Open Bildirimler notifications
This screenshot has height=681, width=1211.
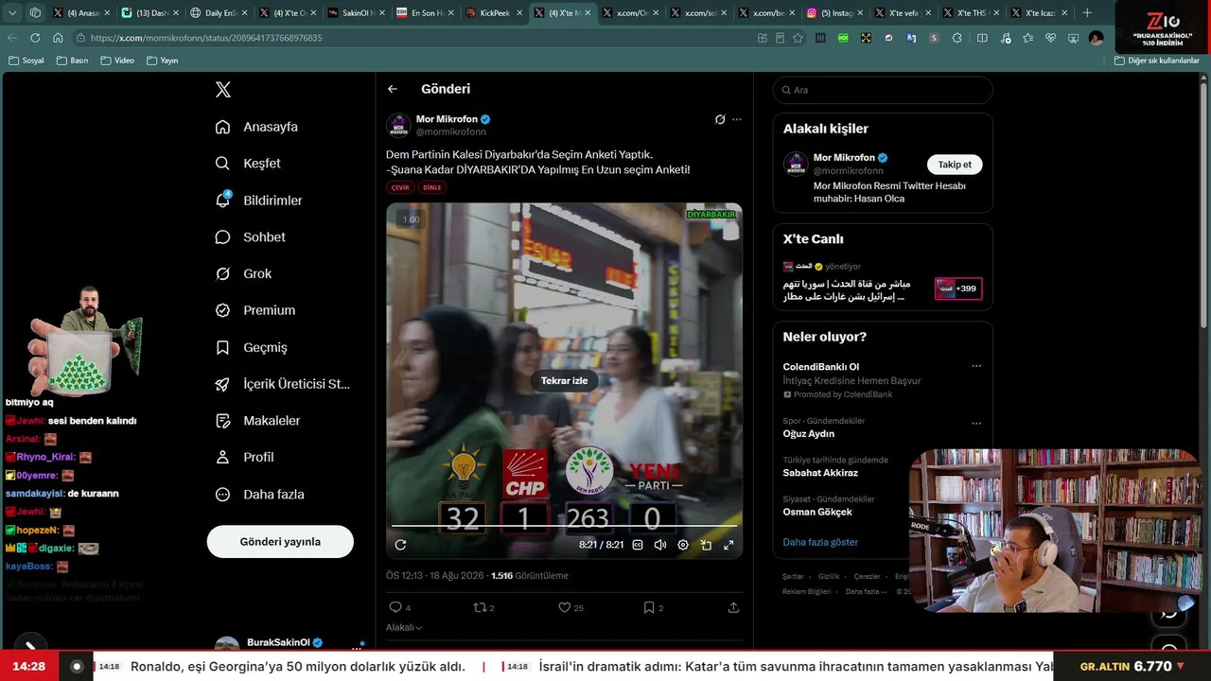coord(258,201)
